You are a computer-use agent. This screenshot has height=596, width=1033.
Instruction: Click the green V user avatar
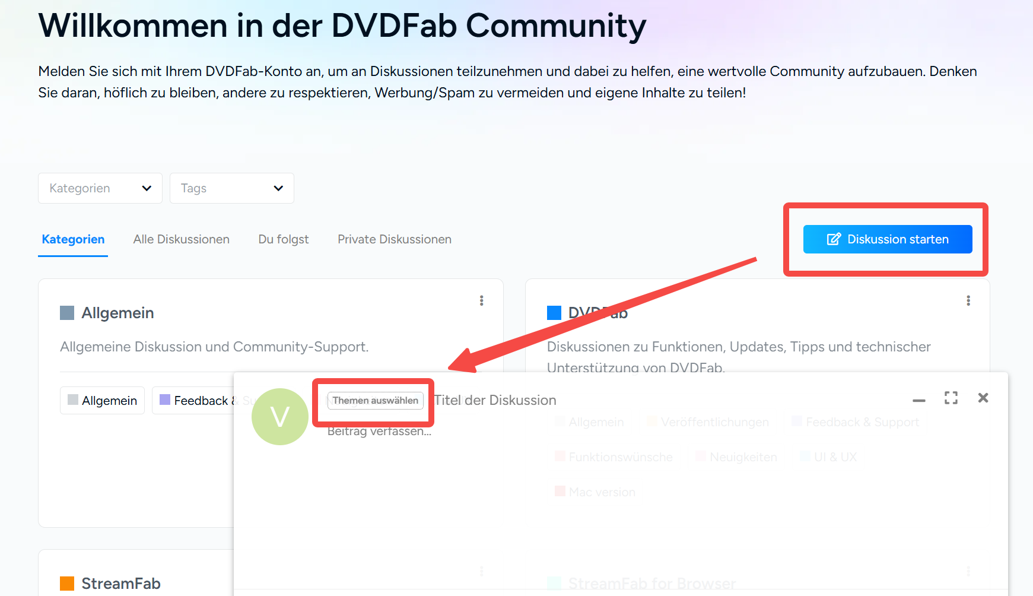280,417
